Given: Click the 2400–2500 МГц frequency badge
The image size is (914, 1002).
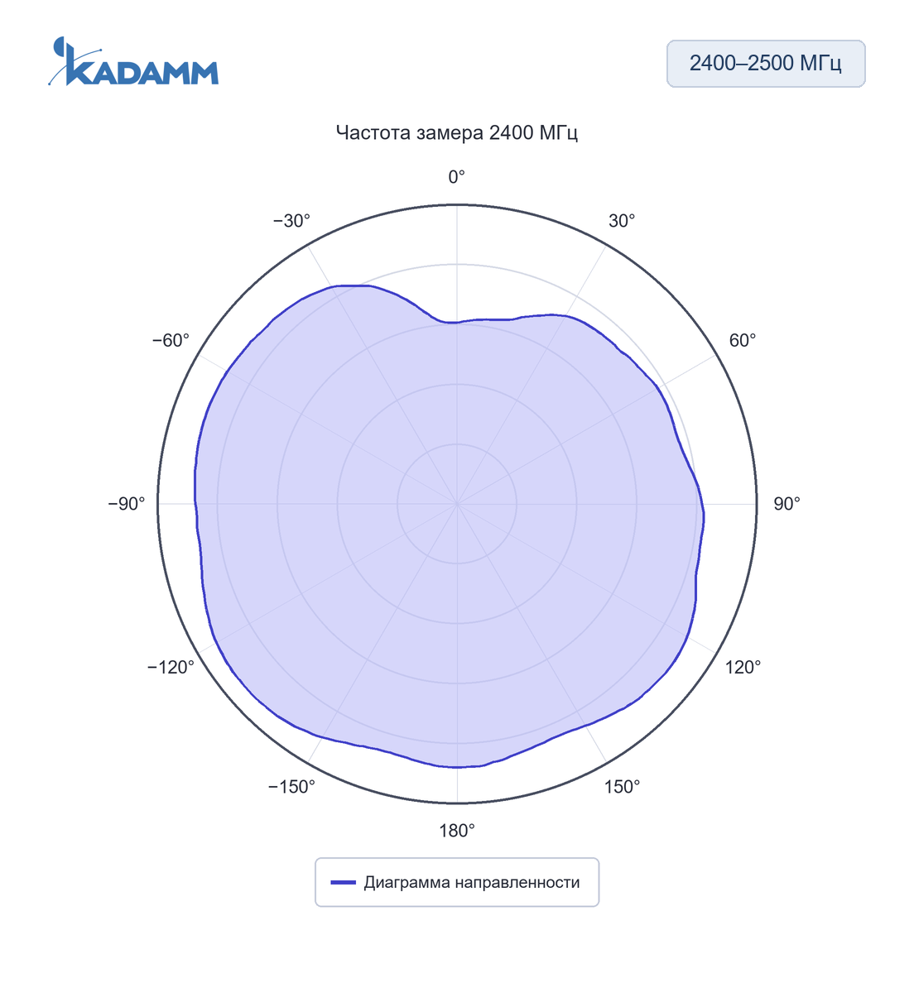Looking at the screenshot, I should (766, 64).
